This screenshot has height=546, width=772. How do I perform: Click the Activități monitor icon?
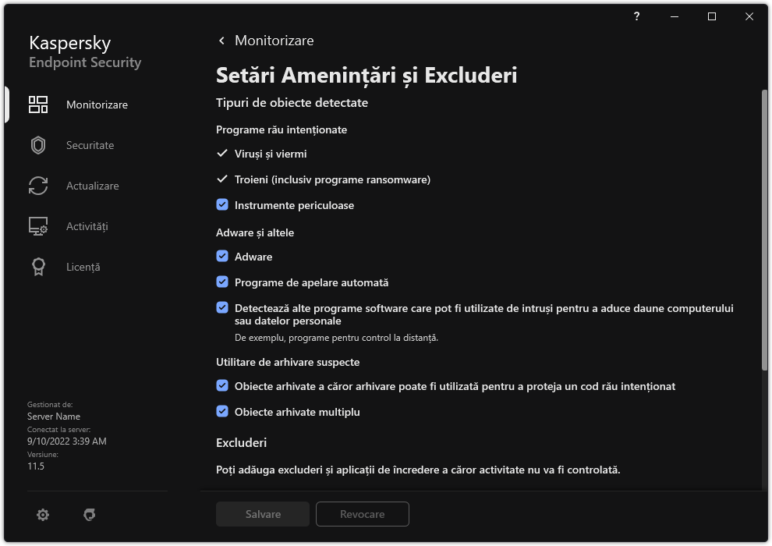point(38,226)
